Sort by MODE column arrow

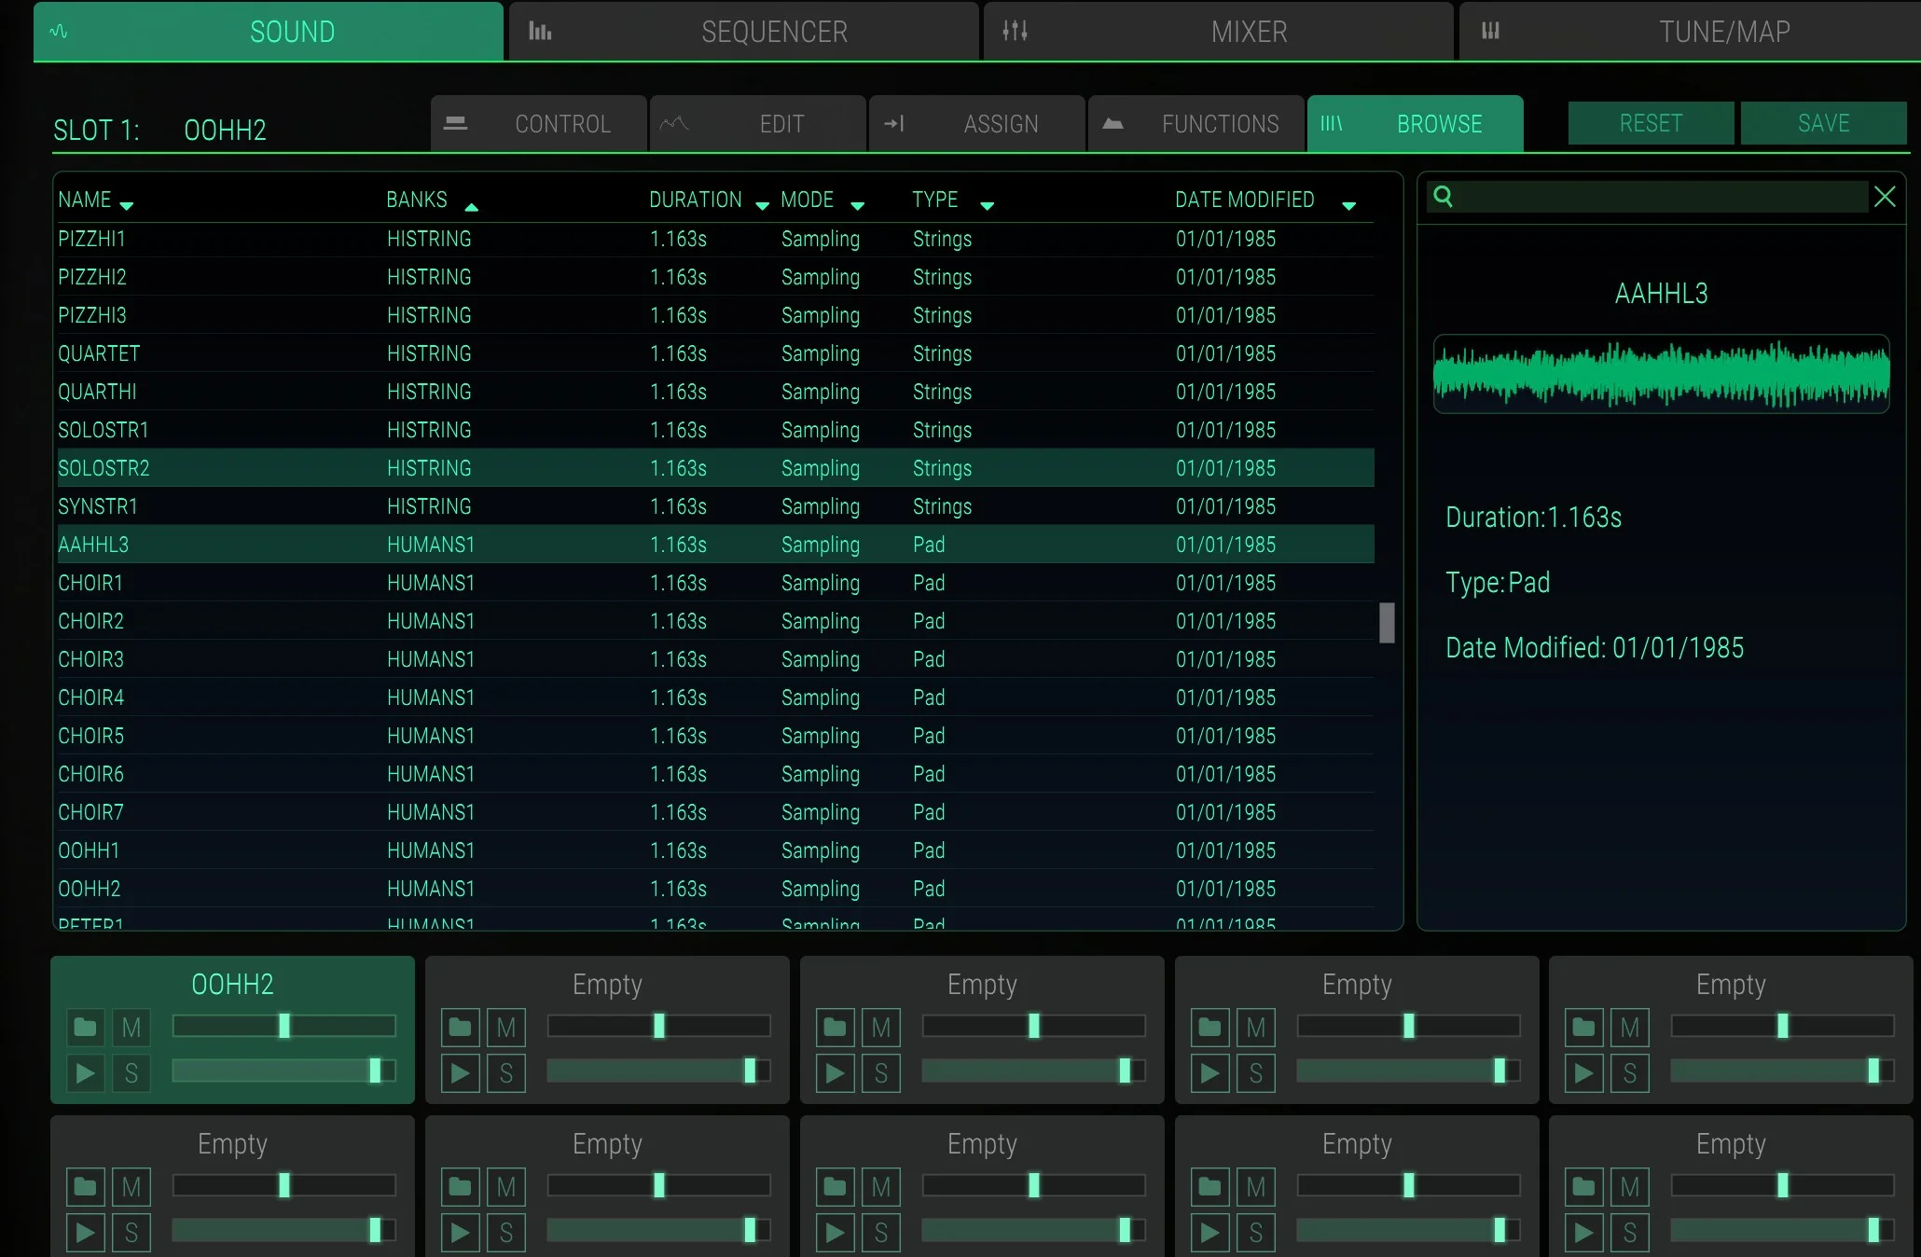click(x=858, y=206)
